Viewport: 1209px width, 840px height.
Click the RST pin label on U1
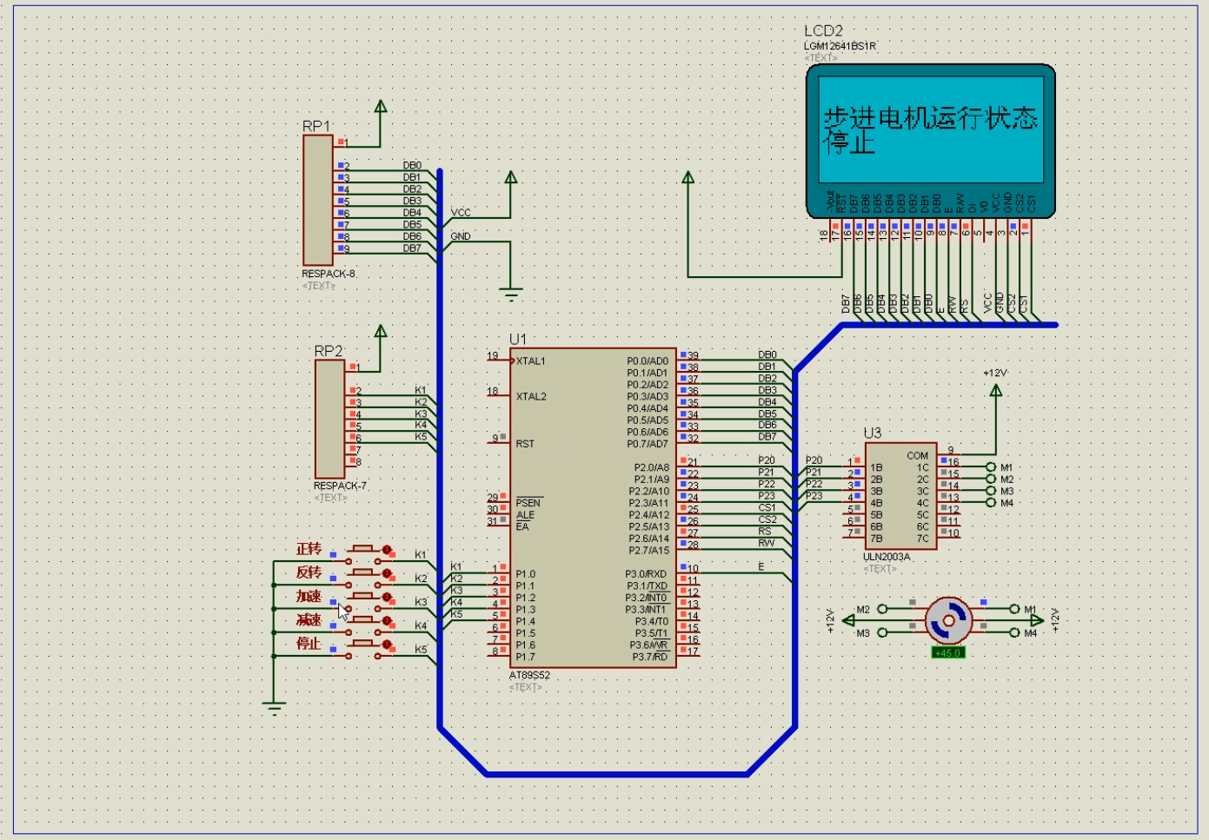(x=525, y=443)
